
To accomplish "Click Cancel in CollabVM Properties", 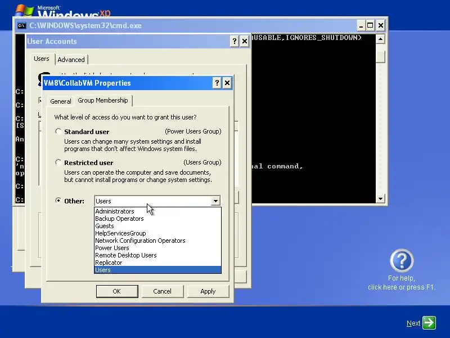I will pyautogui.click(x=162, y=291).
